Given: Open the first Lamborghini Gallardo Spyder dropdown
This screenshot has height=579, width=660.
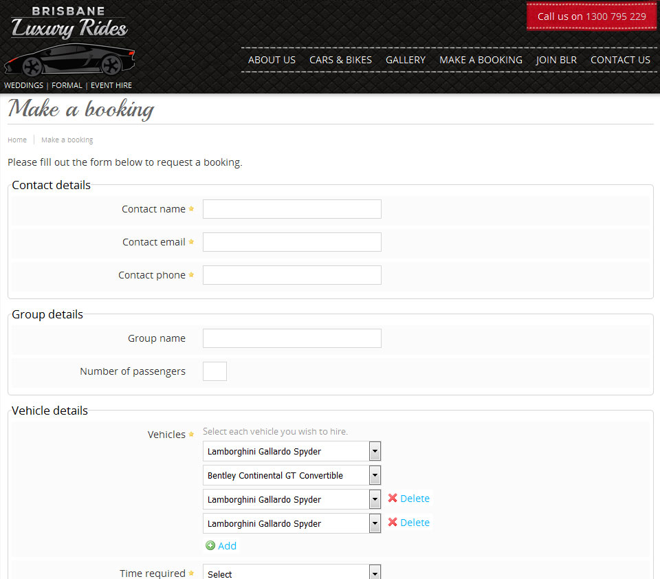Looking at the screenshot, I should (292, 451).
